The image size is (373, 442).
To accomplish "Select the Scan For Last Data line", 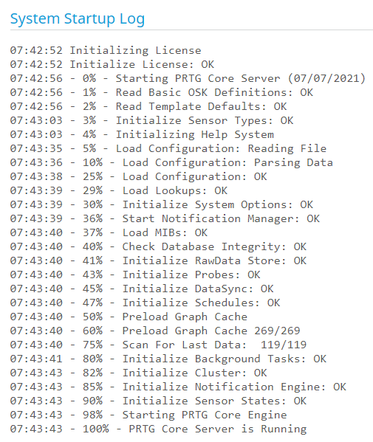I will 158,345.
